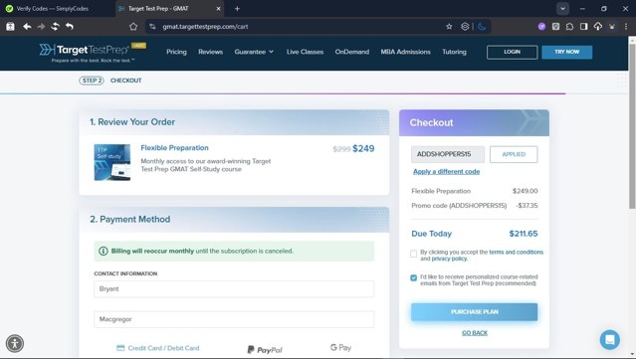Click the tab search dropdown arrow
Screen dimensions: 636x359
pyautogui.click(x=562, y=9)
